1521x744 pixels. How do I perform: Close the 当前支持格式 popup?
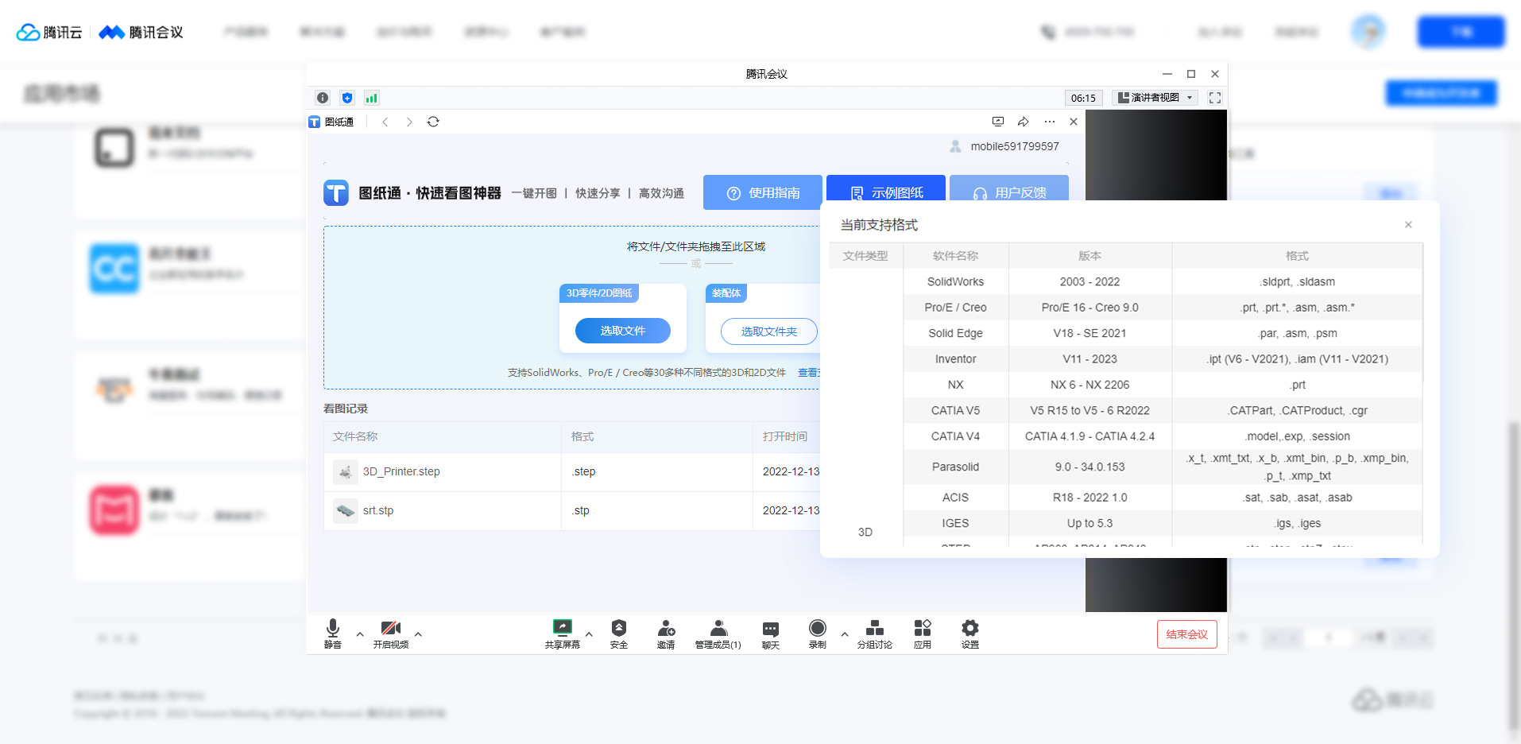(1408, 225)
